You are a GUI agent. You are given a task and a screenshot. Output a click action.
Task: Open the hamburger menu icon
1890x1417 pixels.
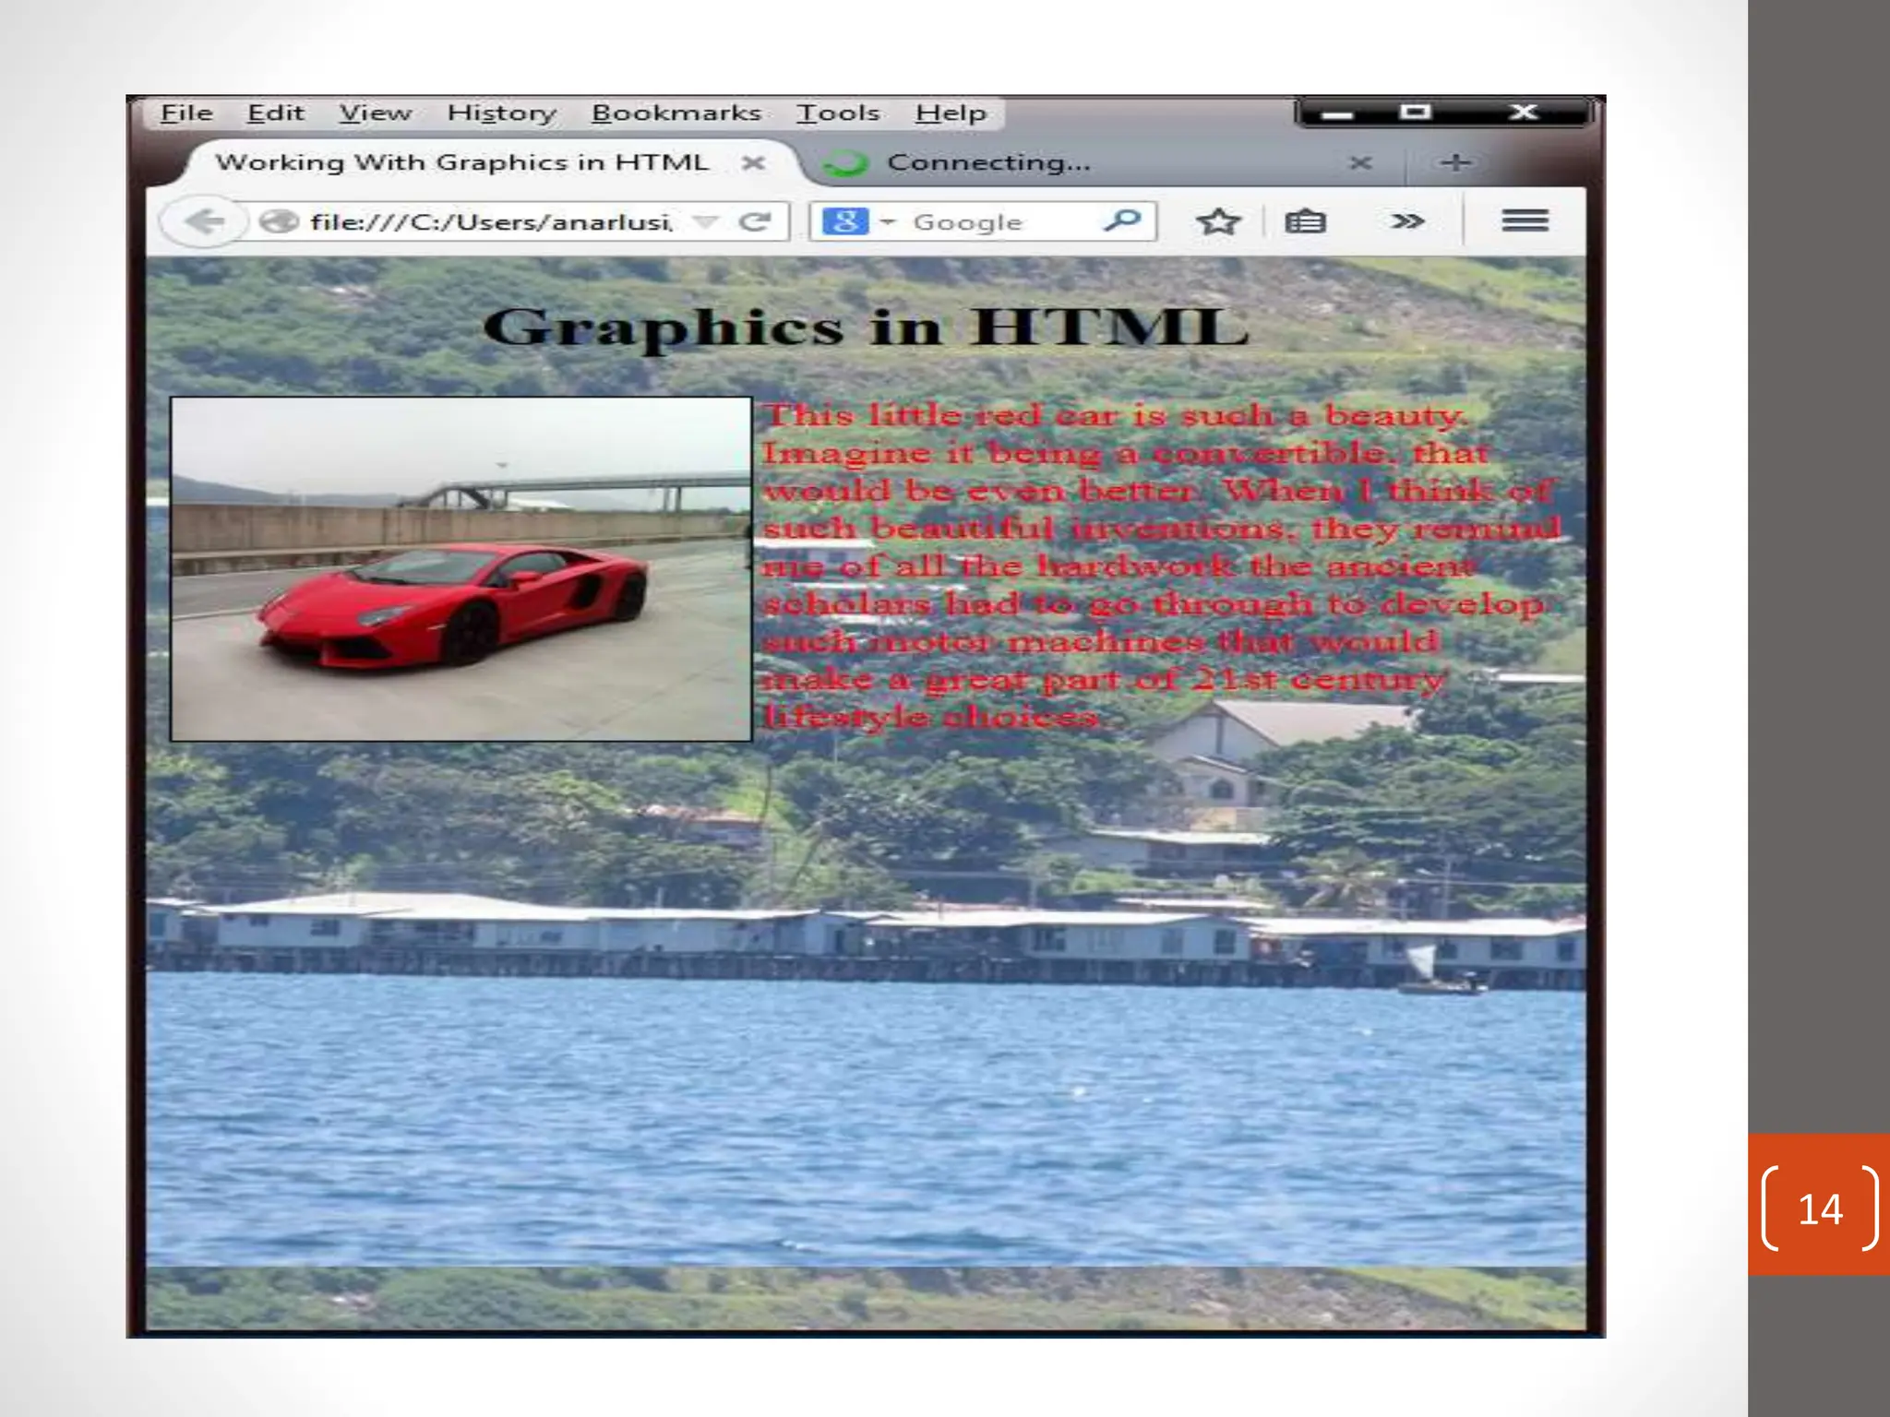1525,220
